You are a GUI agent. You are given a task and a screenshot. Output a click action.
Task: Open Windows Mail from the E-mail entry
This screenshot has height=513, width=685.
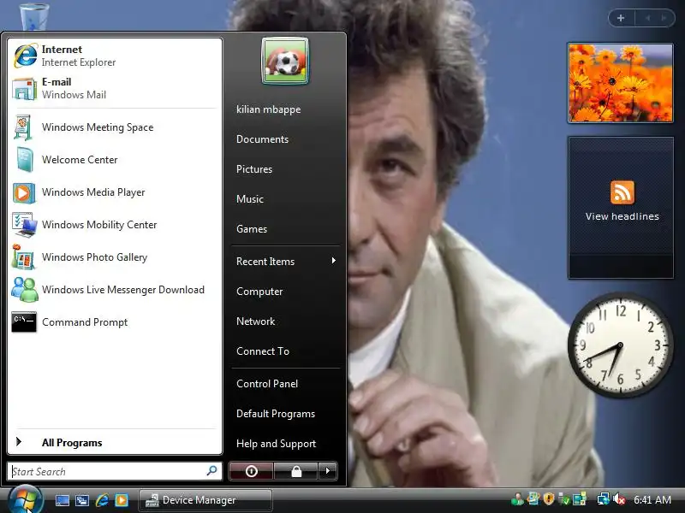115,88
